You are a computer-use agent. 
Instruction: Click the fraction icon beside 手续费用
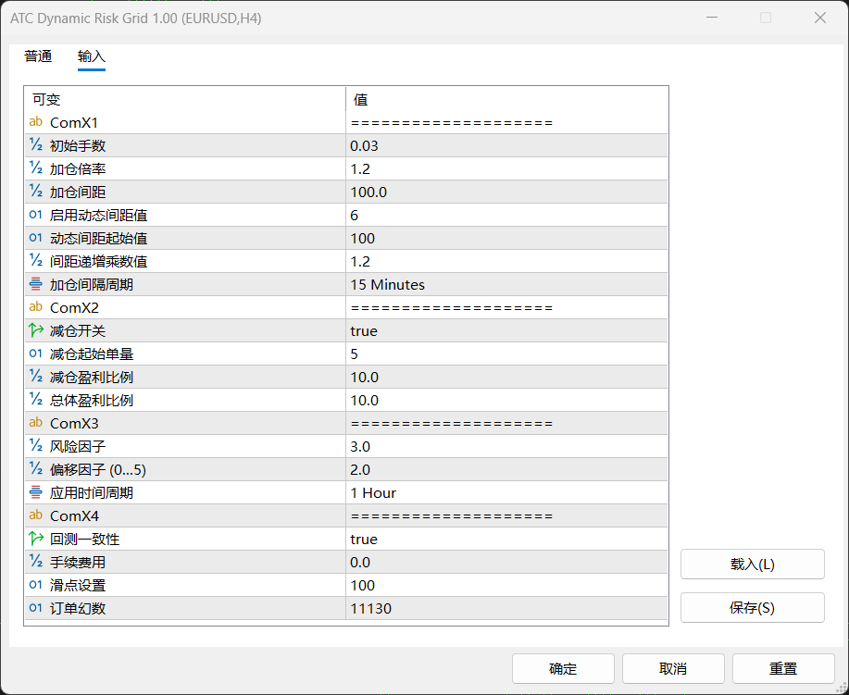click(36, 562)
